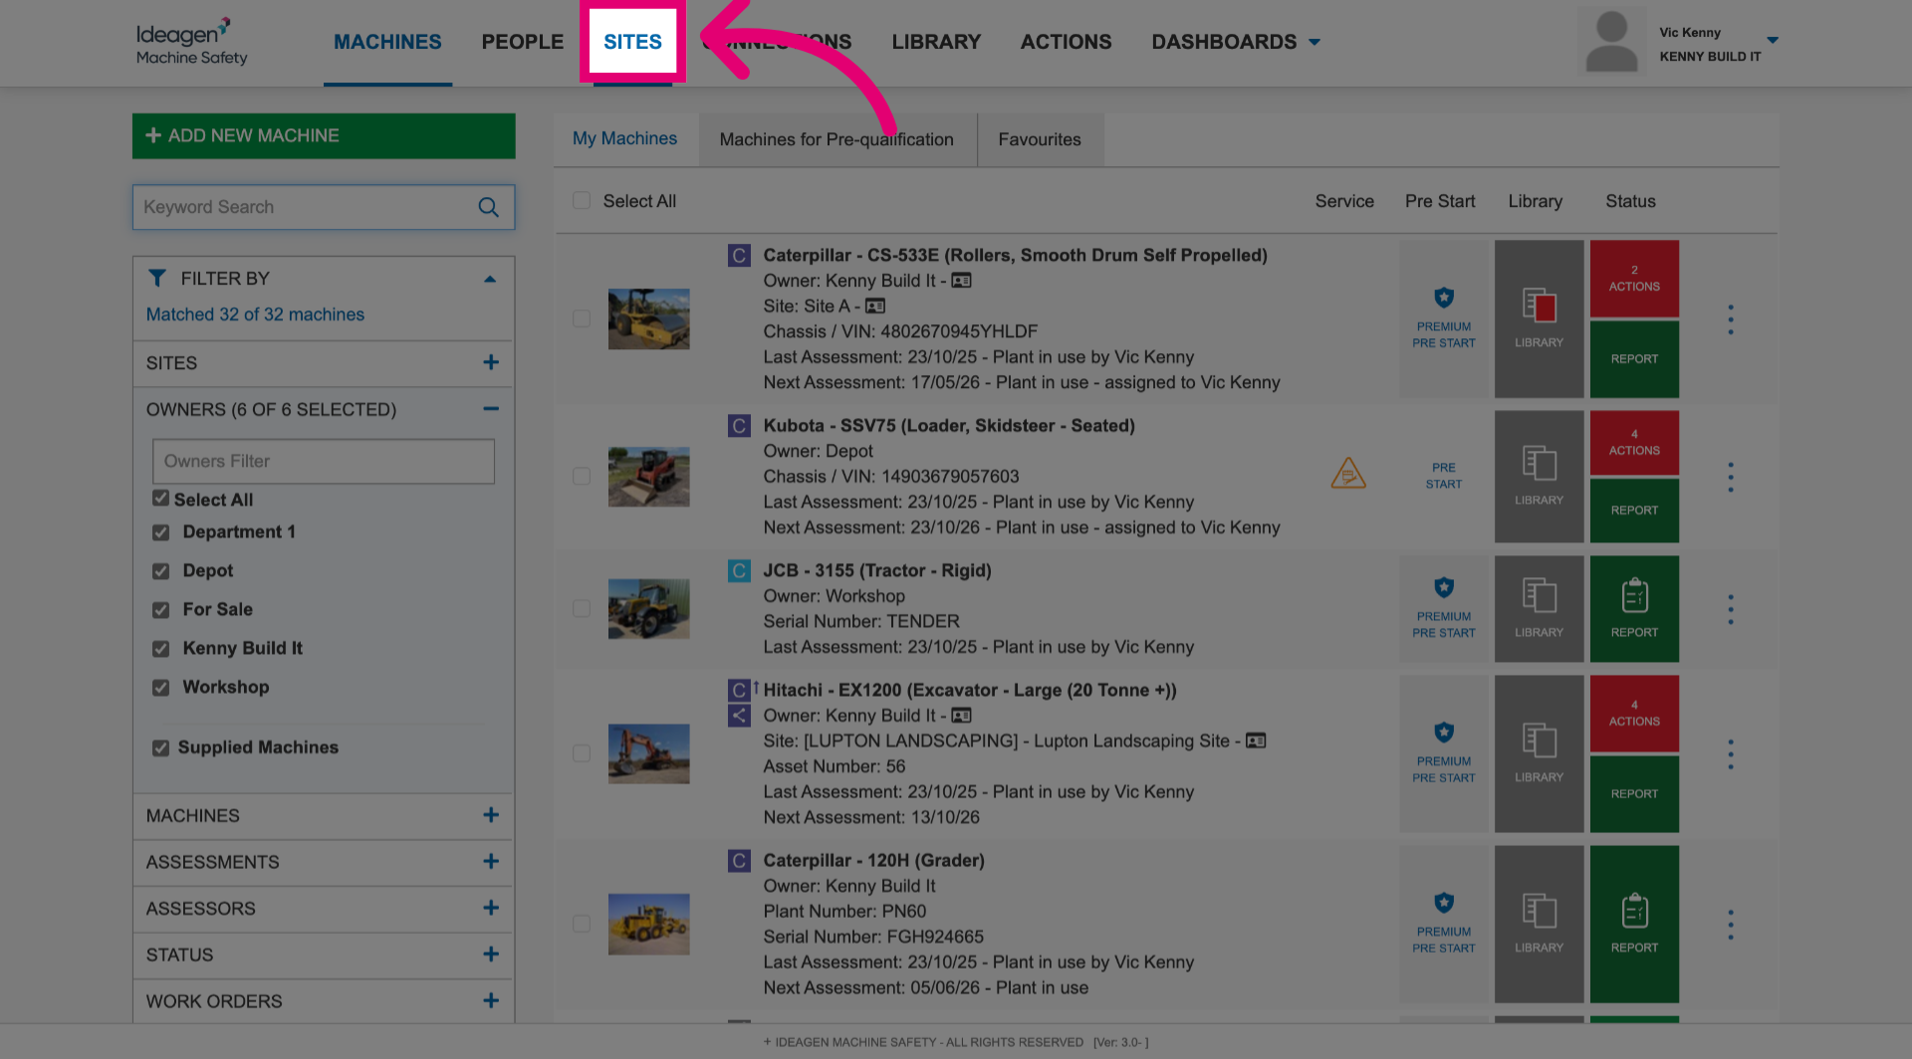Open Report for Caterpillar CS-533E

coord(1634,359)
